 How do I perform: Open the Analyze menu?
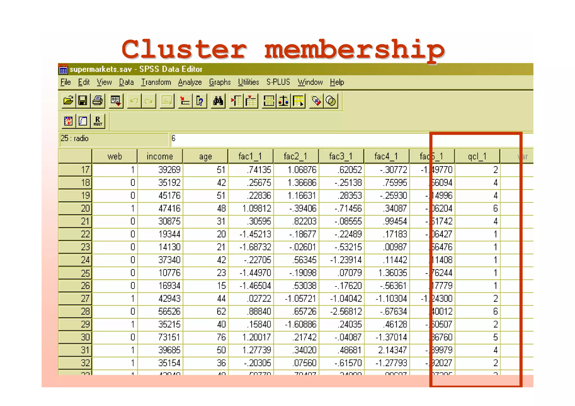190,82
